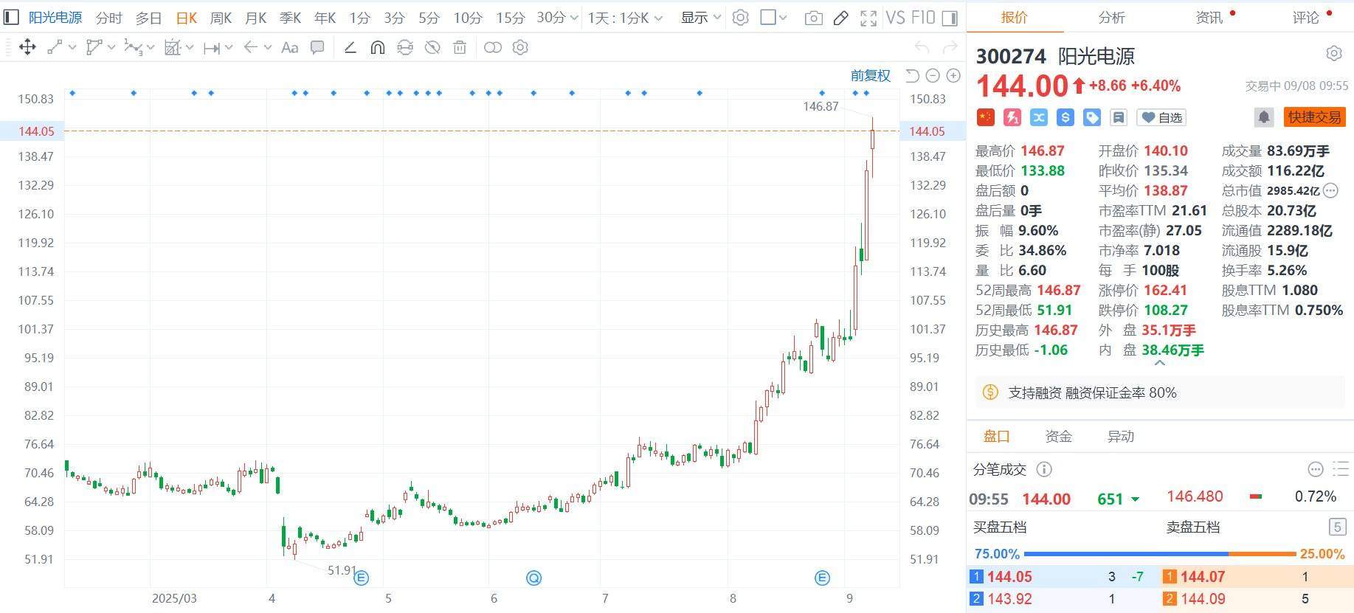The height and width of the screenshot is (613, 1354).
Task: Select the text annotation Aa tool
Action: coord(290,48)
